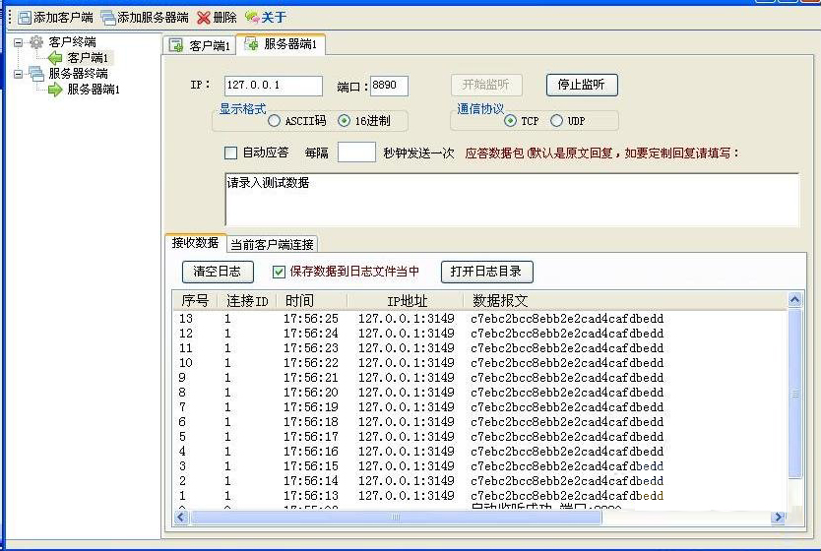Select the log row with time 17:56:21
Image resolution: width=821 pixels, height=551 pixels.
point(479,377)
